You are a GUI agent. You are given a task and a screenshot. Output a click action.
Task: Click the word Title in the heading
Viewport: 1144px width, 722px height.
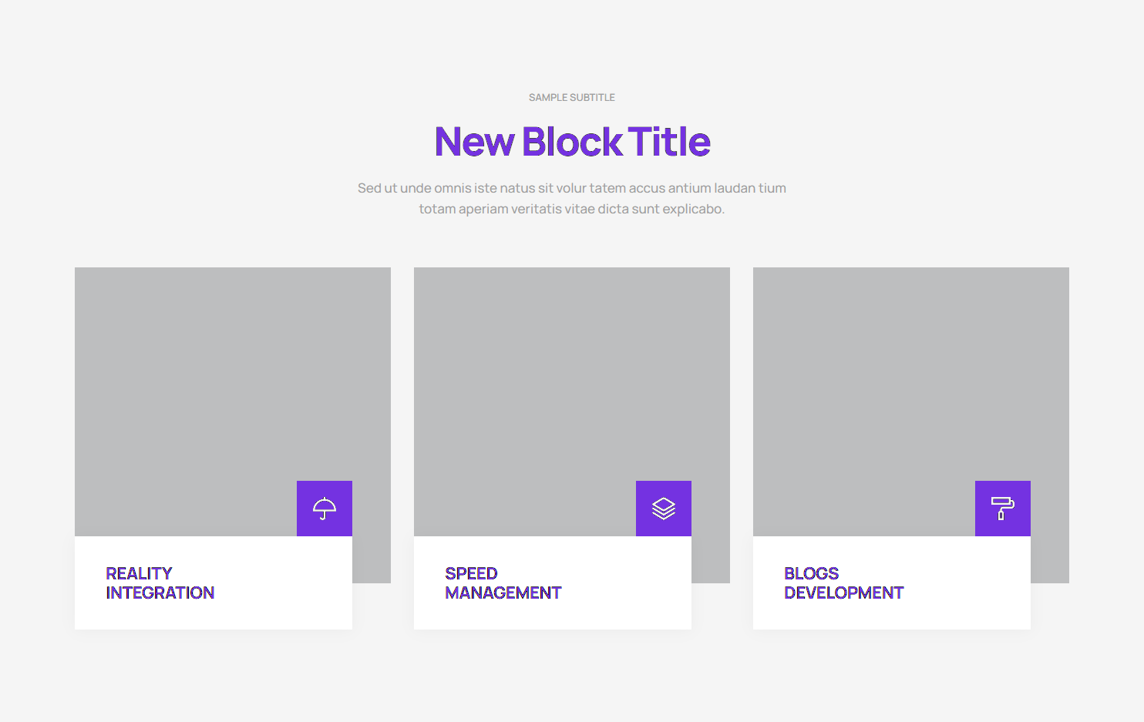point(669,142)
